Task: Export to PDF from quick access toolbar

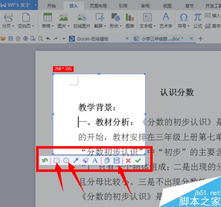Action: [x=18, y=38]
